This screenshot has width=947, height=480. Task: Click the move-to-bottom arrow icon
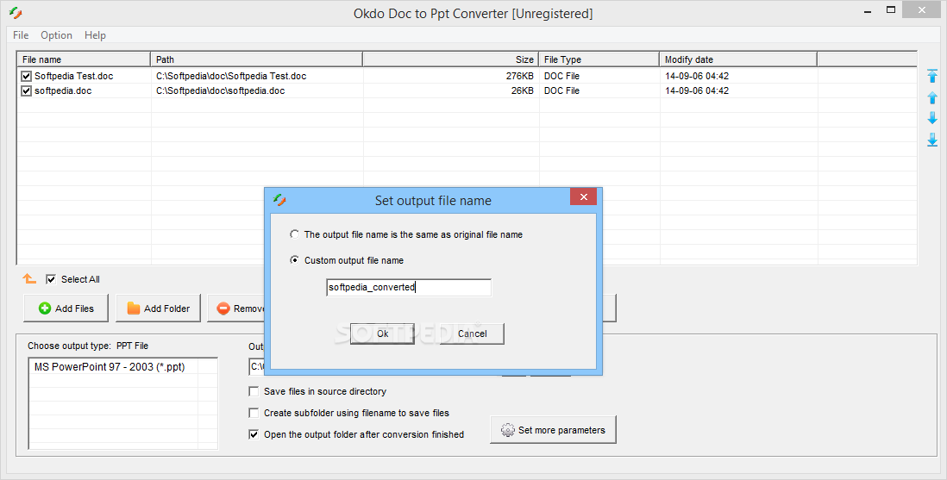(x=931, y=140)
